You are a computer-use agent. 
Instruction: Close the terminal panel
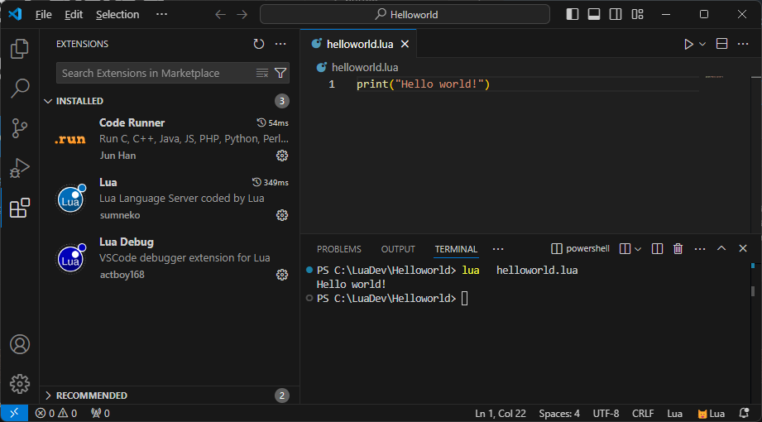click(743, 248)
